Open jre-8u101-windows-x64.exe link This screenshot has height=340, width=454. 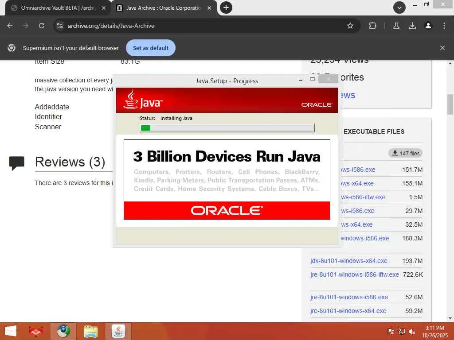click(x=348, y=311)
